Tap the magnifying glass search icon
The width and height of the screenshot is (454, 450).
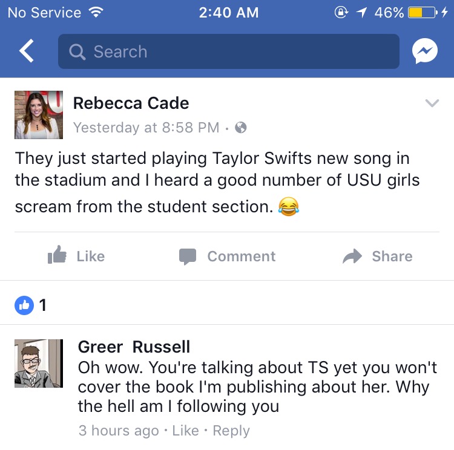(77, 52)
